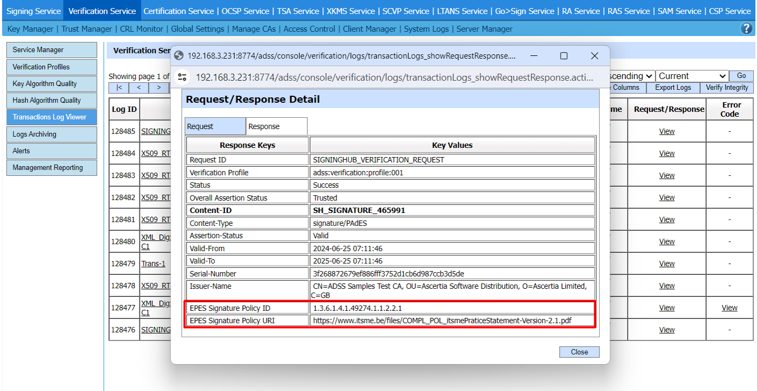Open the Current logs dropdown
Screen dimensions: 757x391
(x=691, y=76)
